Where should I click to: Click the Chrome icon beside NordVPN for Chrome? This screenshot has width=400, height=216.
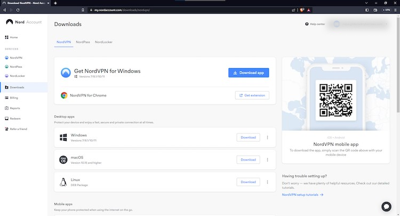(x=64, y=95)
